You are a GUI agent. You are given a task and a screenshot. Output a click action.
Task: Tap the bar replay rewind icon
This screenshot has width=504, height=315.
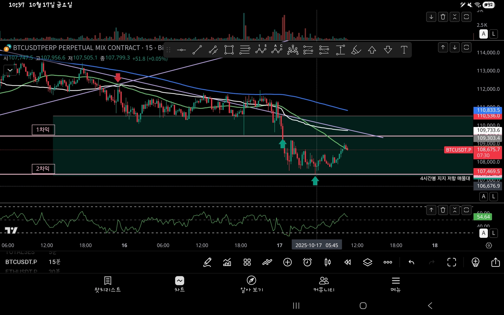pos(348,262)
